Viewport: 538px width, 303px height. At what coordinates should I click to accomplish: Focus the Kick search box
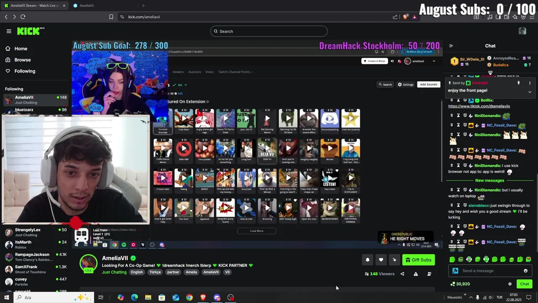pos(269,31)
